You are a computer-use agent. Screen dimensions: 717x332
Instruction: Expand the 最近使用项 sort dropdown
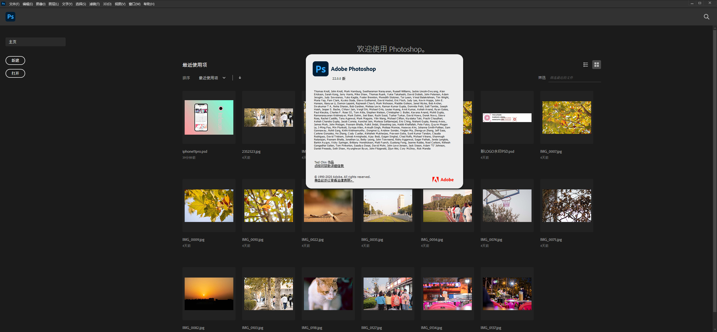click(x=212, y=78)
